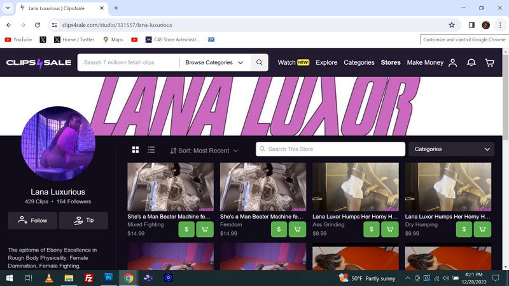Open the X bookmark icon
The image size is (509, 286).
(43, 39)
